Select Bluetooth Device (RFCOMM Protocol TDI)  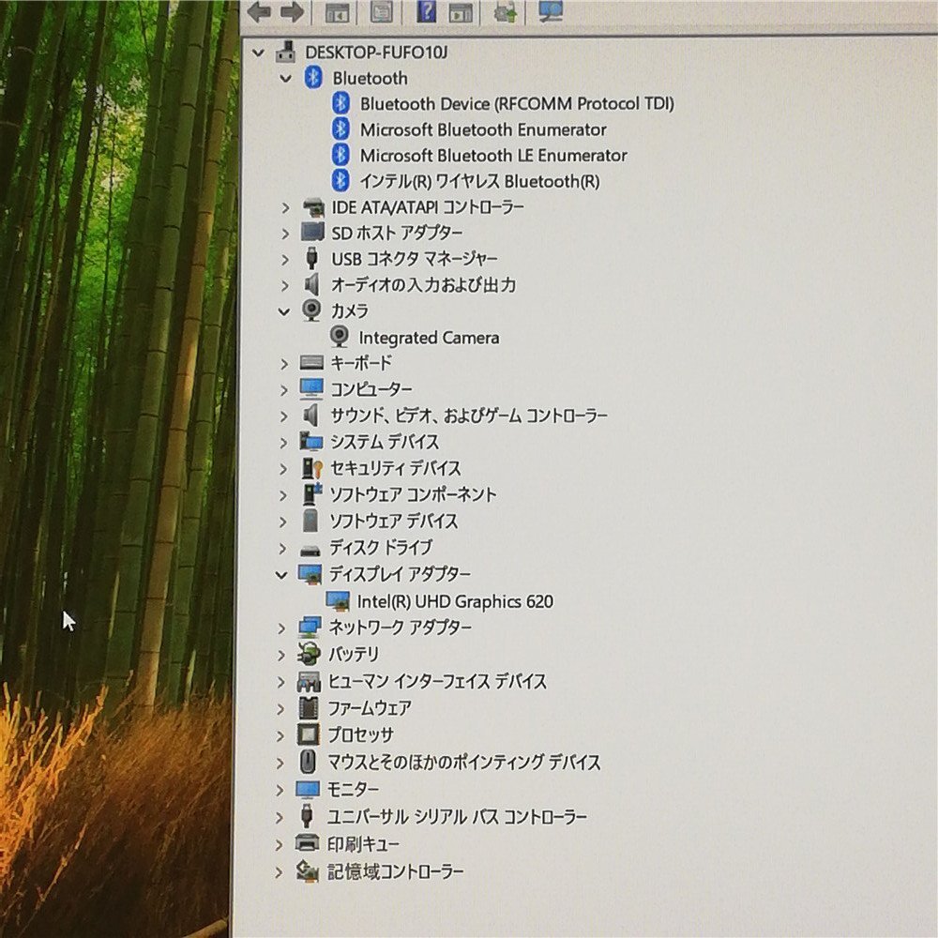point(517,103)
